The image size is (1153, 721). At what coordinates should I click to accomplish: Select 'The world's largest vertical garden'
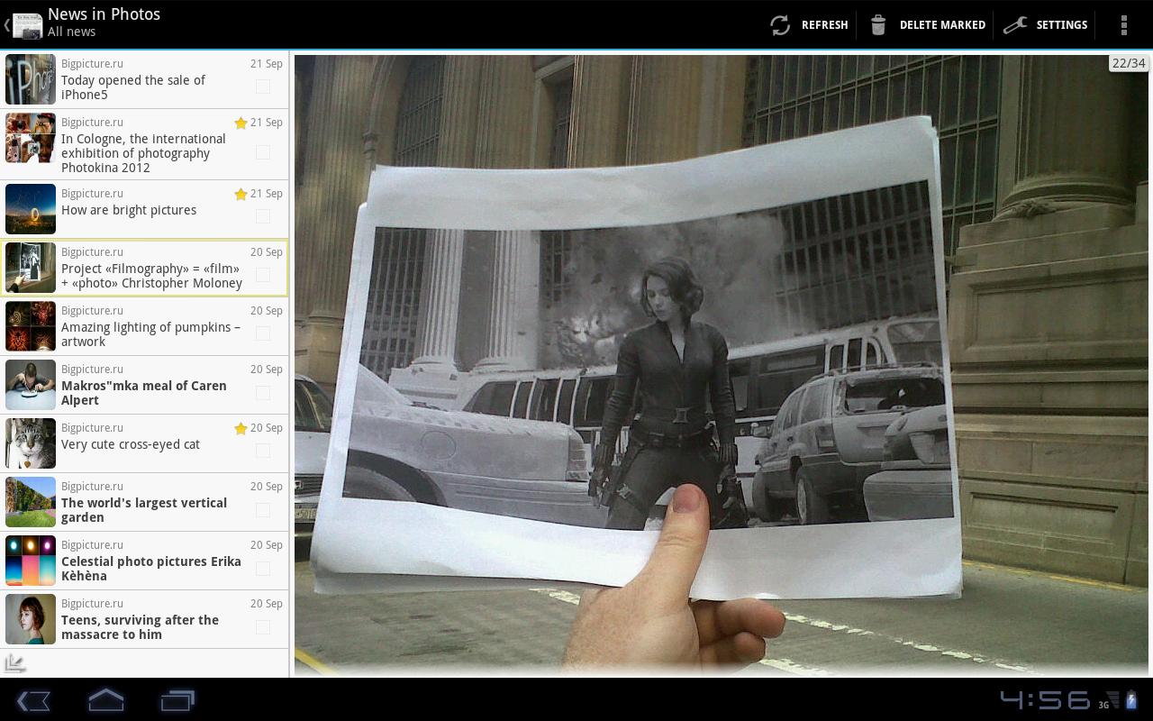click(144, 510)
